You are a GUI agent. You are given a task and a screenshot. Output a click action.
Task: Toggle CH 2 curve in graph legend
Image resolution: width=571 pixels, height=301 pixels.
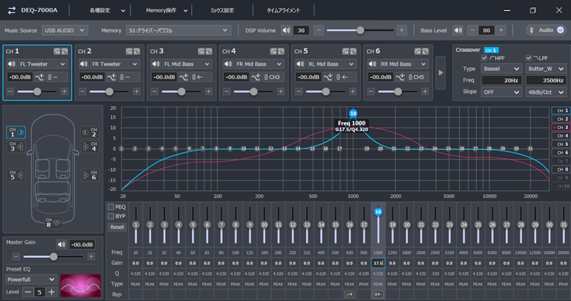pos(561,119)
